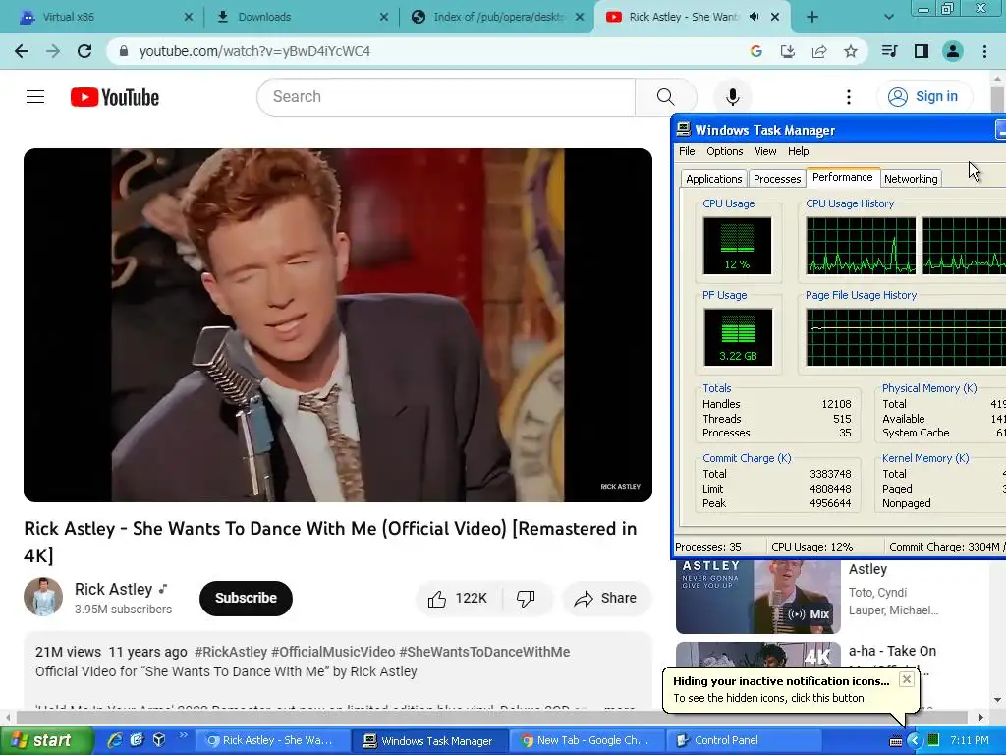Expand quick launch overflow chevron
This screenshot has height=755, width=1006.
tap(183, 735)
